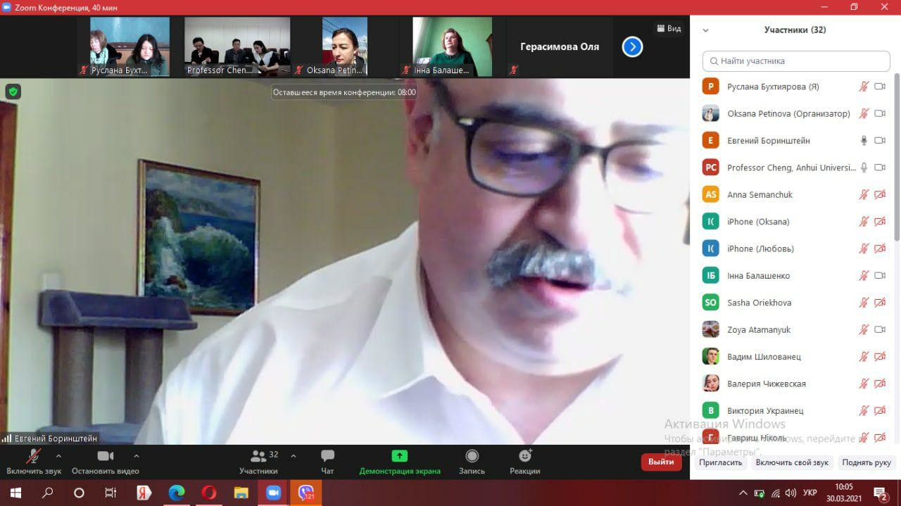The width and height of the screenshot is (901, 506).
Task: Select participant row Zoya Atamanyuk
Action: 792,329
